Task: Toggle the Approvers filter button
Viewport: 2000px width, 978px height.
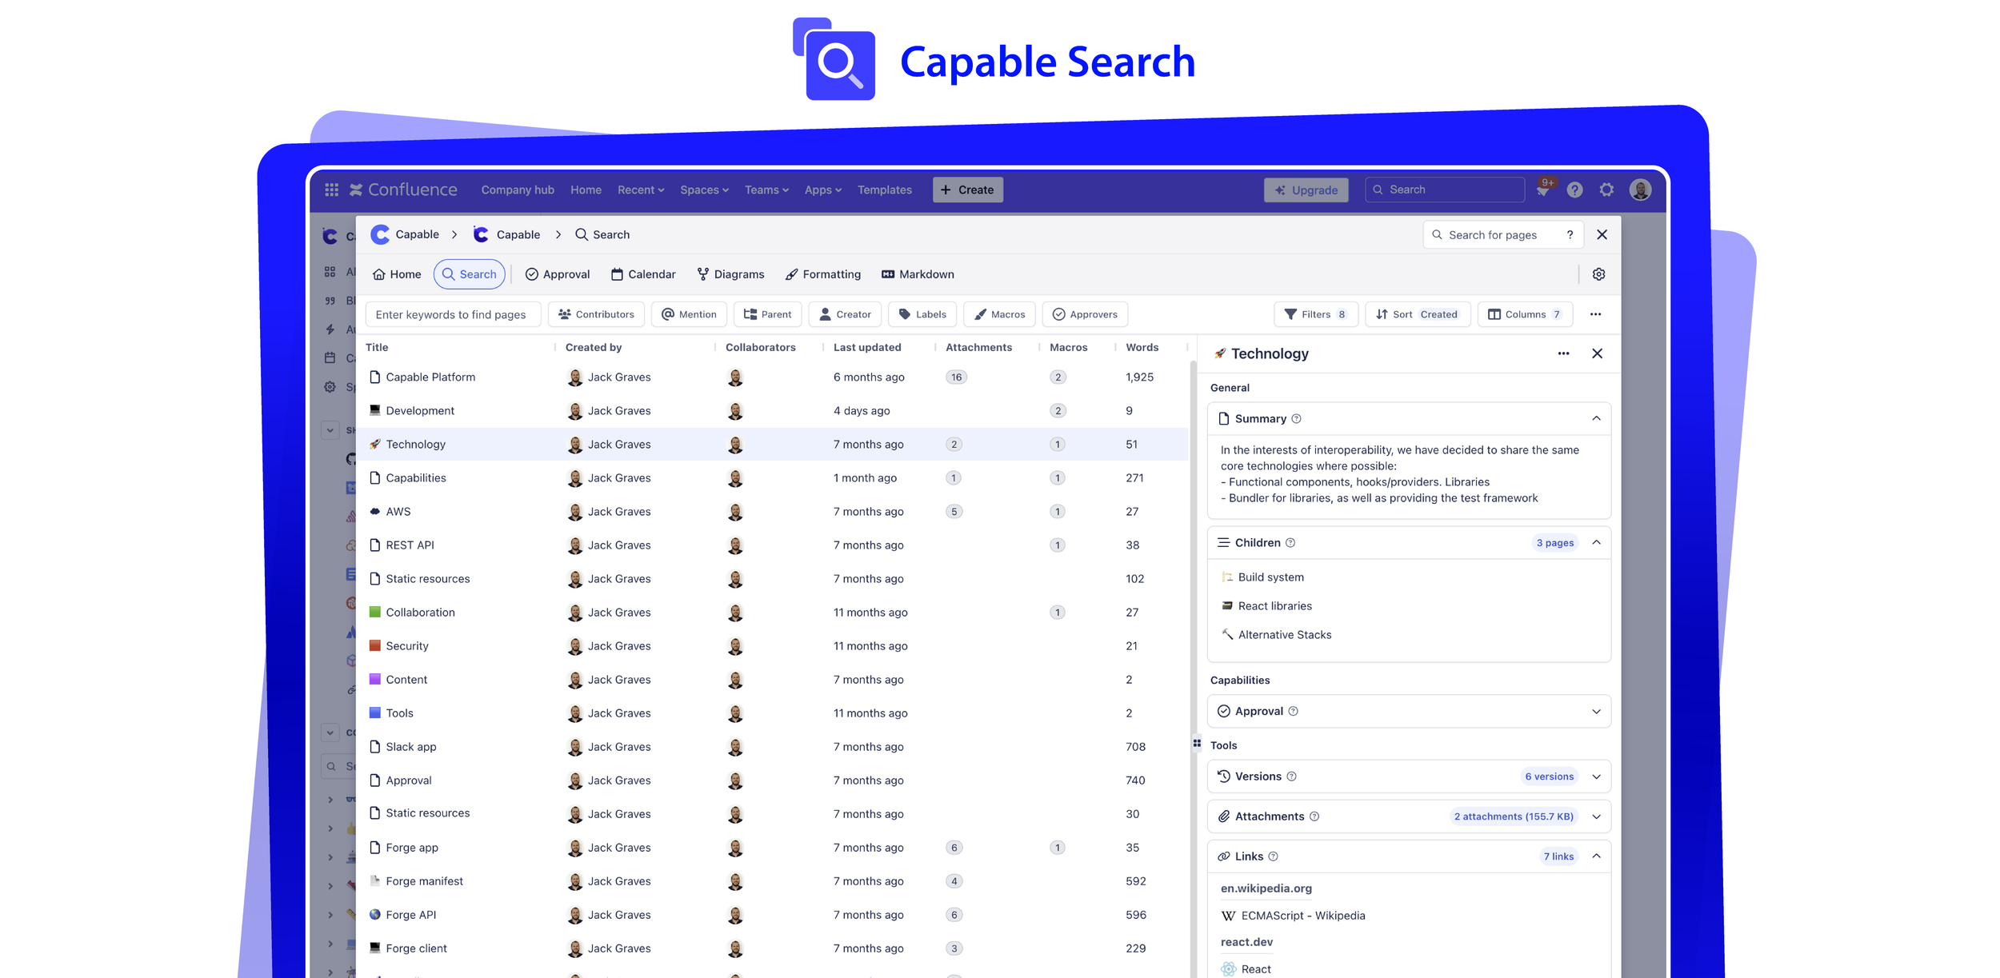Action: [x=1084, y=314]
